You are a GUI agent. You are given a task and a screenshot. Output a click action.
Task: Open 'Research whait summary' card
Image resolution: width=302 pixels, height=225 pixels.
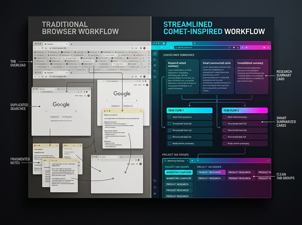coord(182,77)
